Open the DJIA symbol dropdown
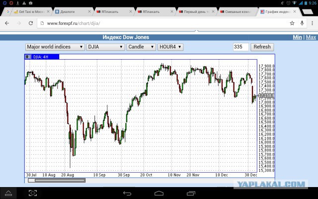 pyautogui.click(x=105, y=47)
